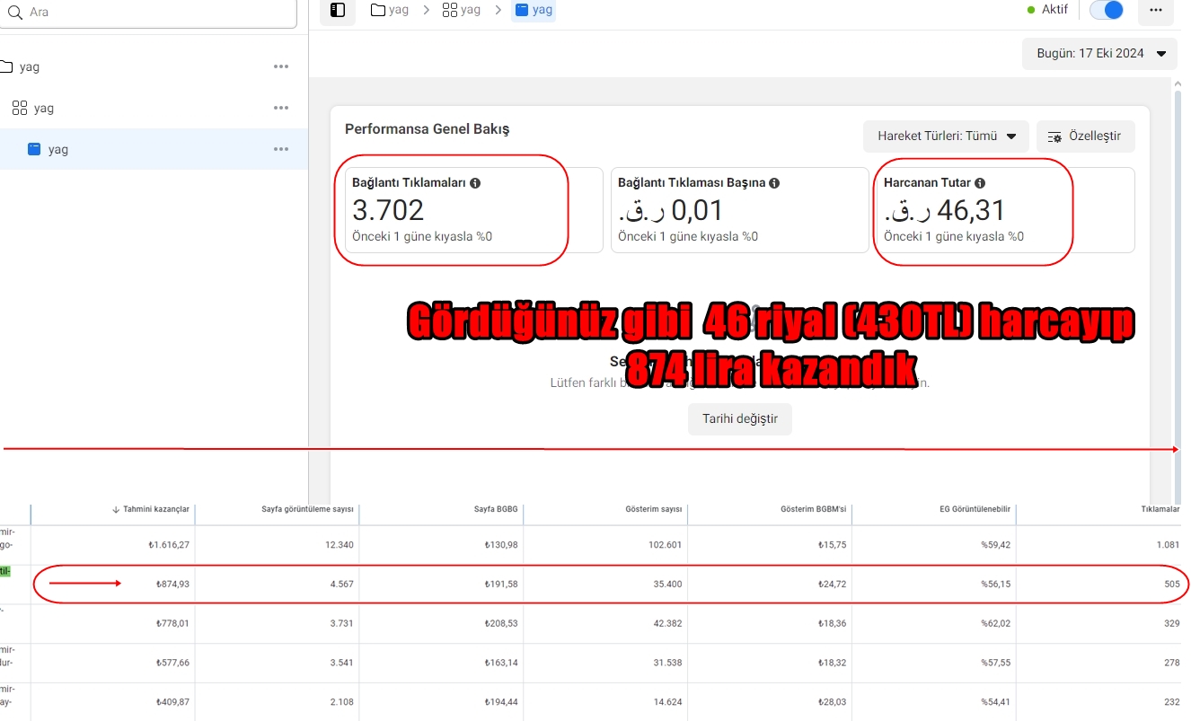Click the 102.601 impressions cell
Viewport: 1191px width, 721px height.
click(x=665, y=545)
